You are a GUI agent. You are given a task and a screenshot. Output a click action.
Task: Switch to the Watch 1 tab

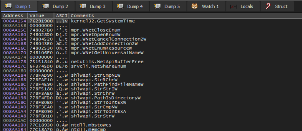click(x=206, y=6)
